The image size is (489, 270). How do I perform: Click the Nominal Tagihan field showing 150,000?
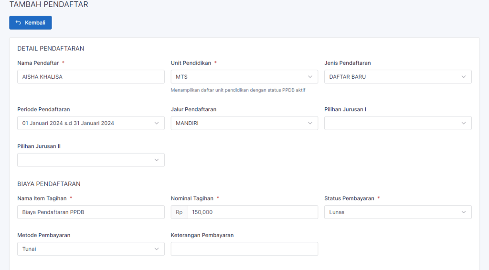tap(252, 212)
